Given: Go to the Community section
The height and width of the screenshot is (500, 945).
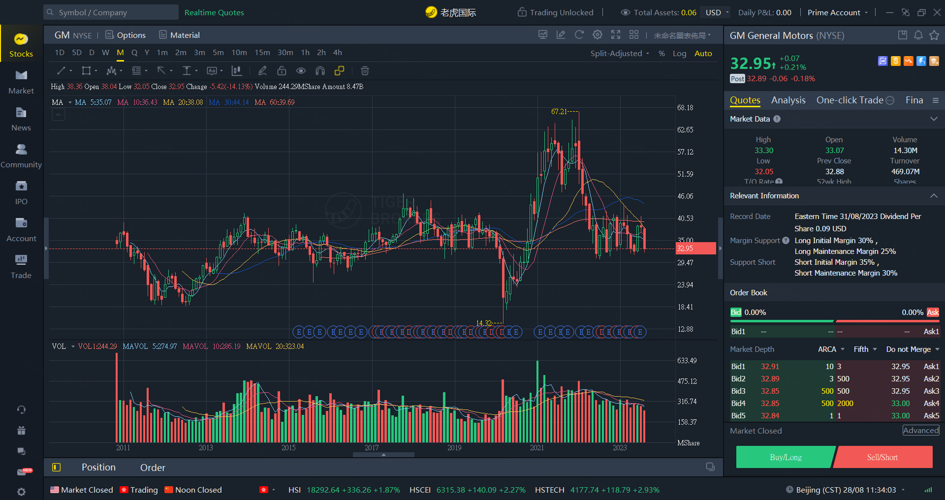Looking at the screenshot, I should click(x=21, y=156).
